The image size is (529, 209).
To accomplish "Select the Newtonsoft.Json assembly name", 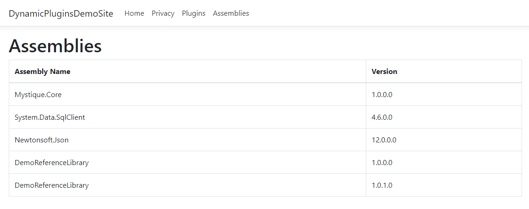I will [42, 140].
